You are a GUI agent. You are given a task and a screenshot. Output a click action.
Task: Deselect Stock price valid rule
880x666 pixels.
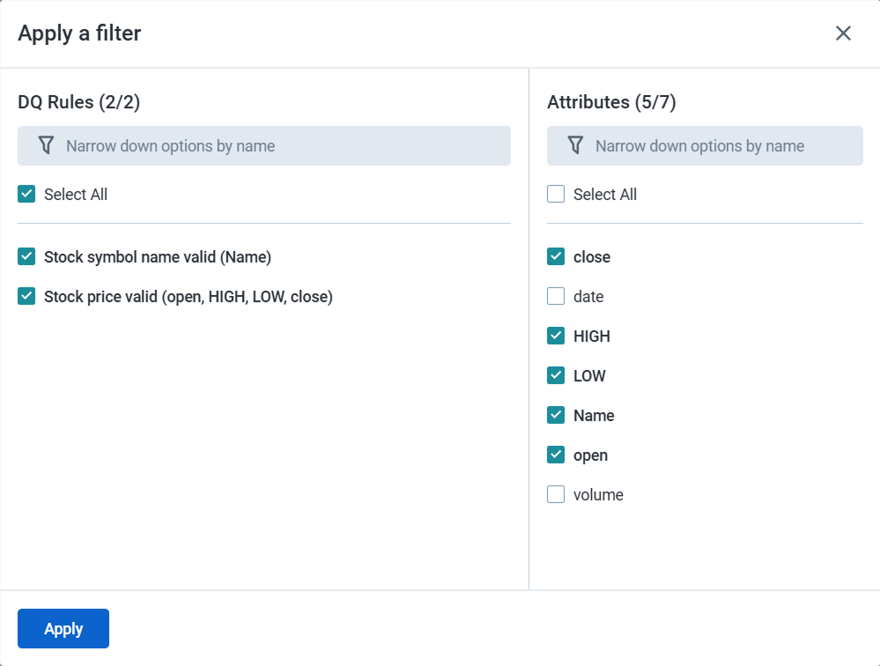tap(26, 296)
